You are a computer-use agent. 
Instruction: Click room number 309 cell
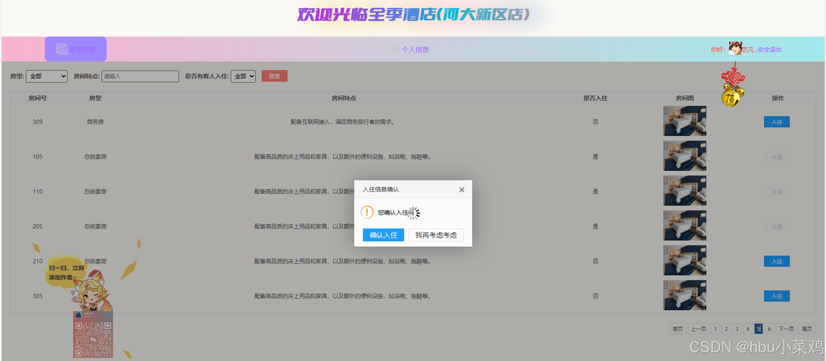coord(37,122)
